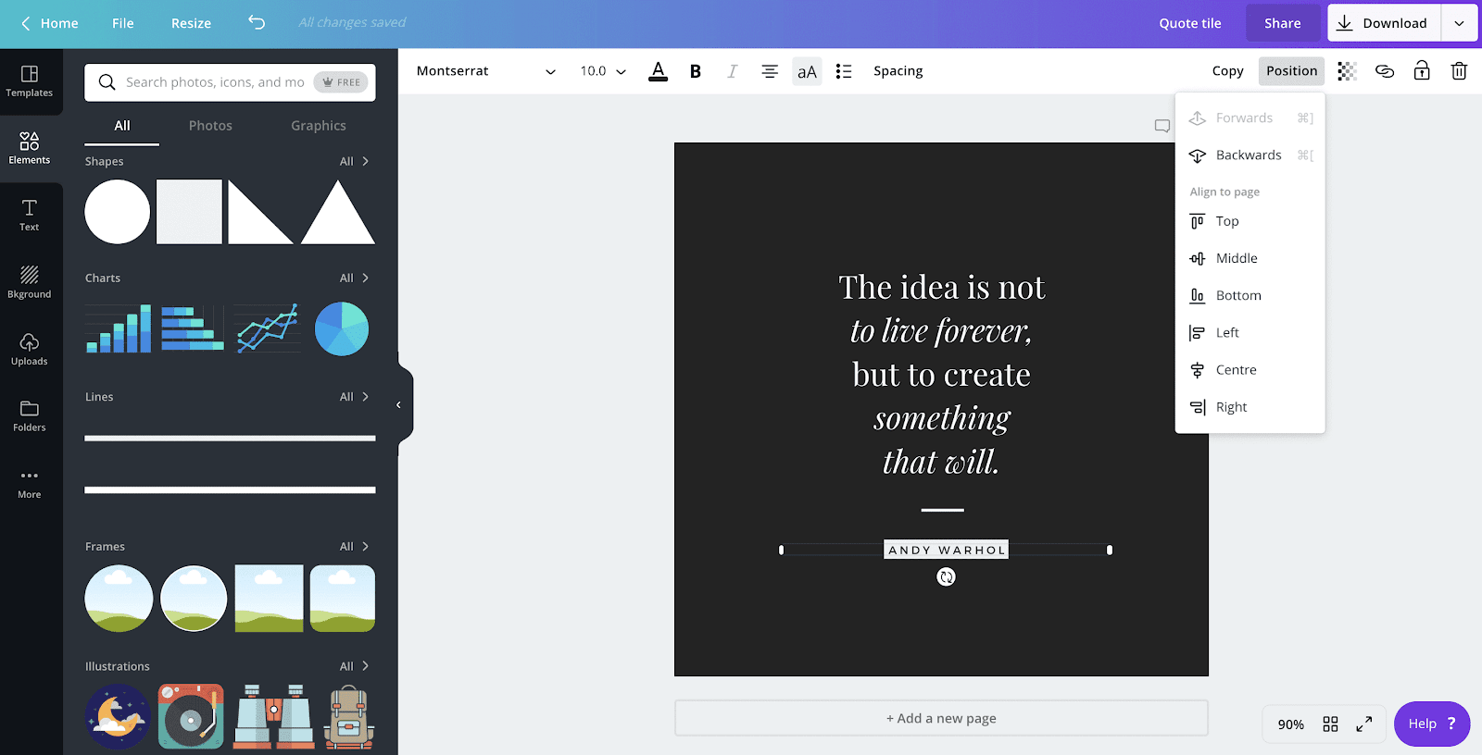Viewport: 1482px width, 755px height.
Task: Toggle uppercase aA formatting
Action: pos(807,71)
